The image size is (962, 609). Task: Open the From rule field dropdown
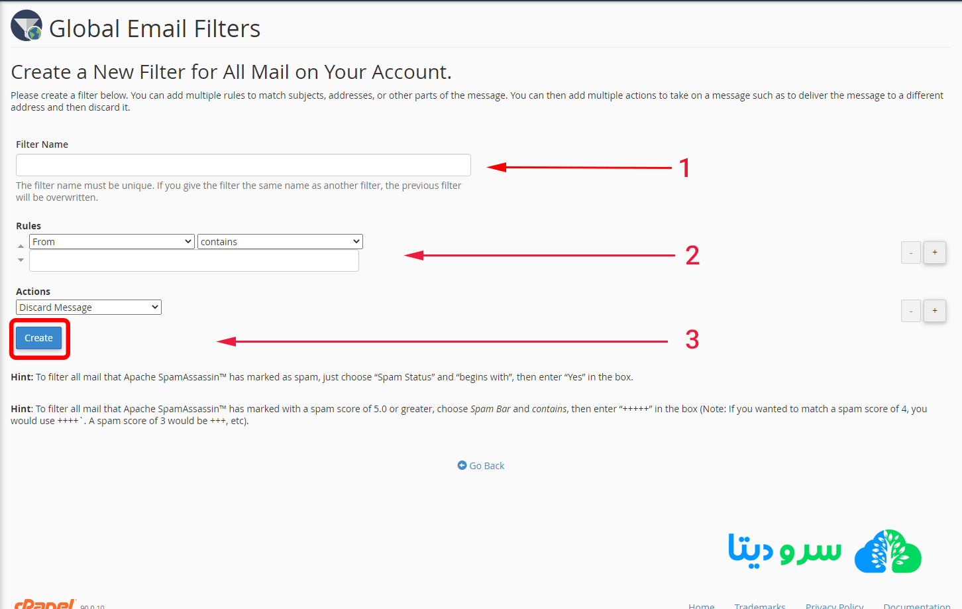pos(111,242)
